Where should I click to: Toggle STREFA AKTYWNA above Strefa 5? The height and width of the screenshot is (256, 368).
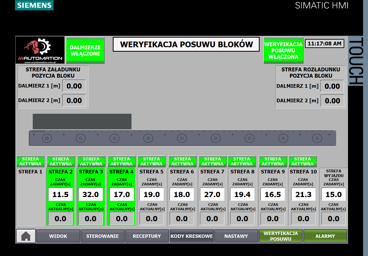coord(152,161)
